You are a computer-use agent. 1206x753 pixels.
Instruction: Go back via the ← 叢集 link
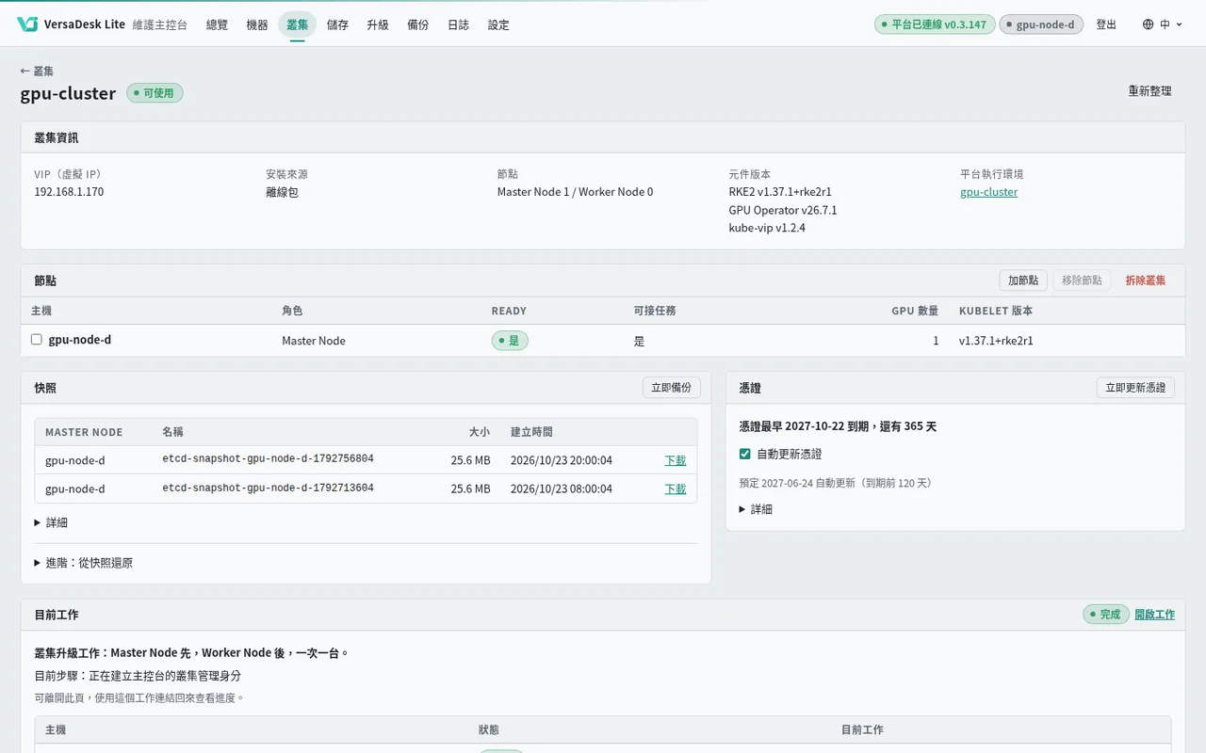[x=38, y=71]
